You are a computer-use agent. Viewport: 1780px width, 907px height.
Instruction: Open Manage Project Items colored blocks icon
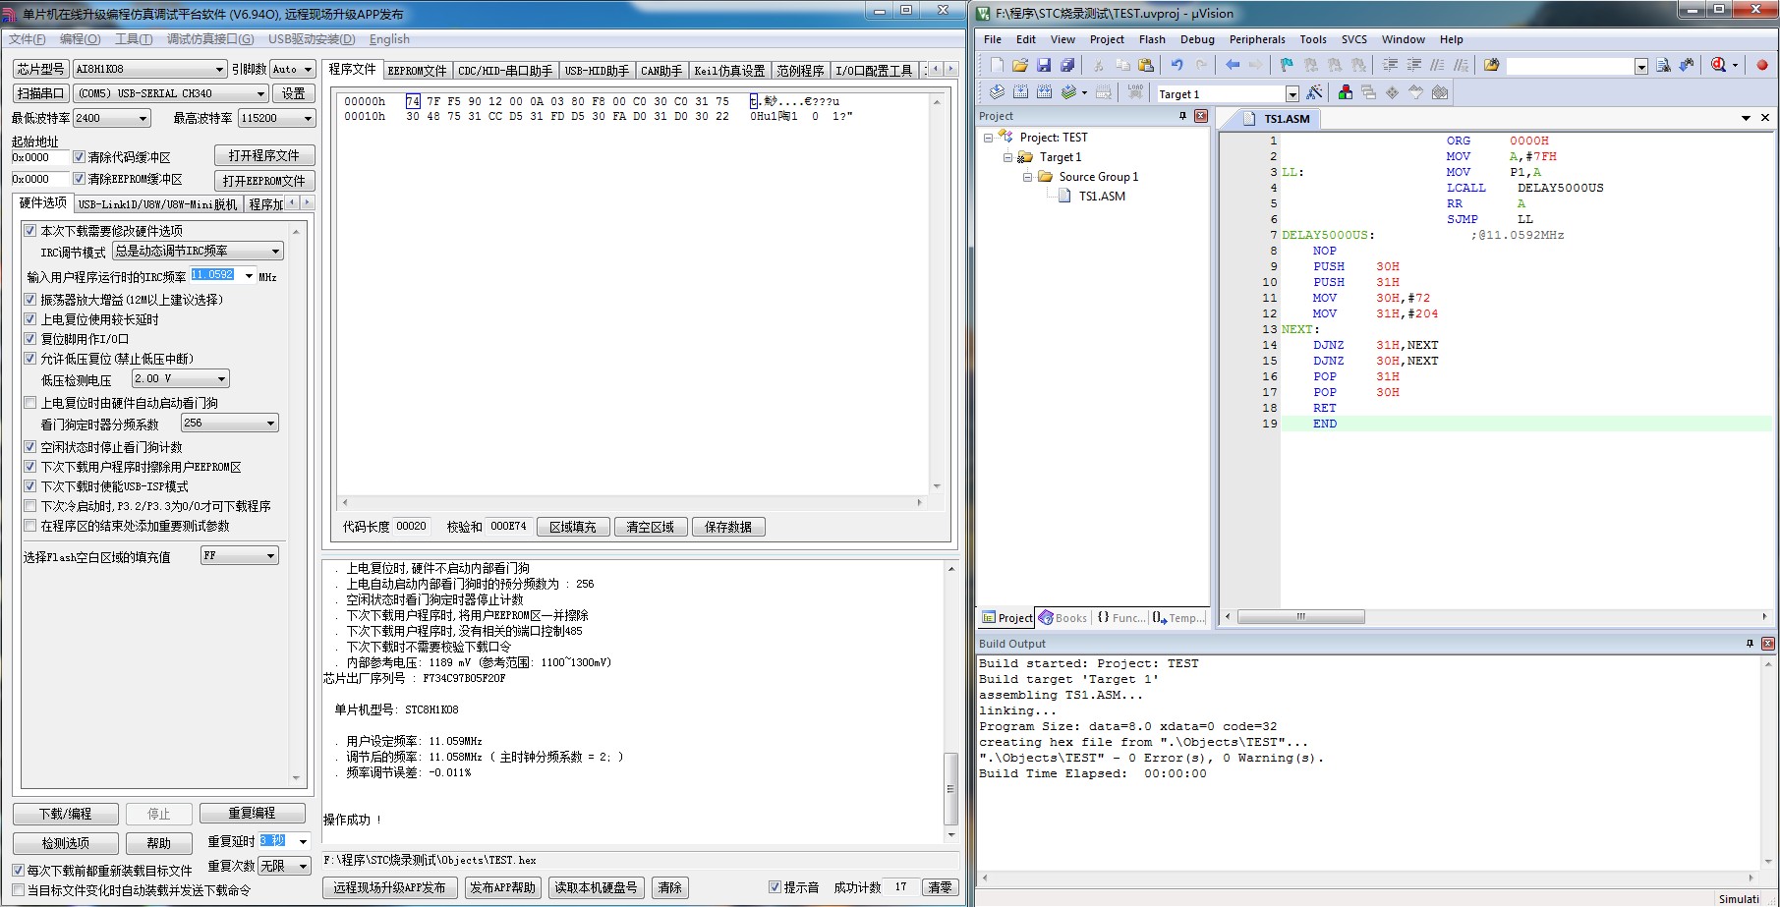[x=1346, y=92]
